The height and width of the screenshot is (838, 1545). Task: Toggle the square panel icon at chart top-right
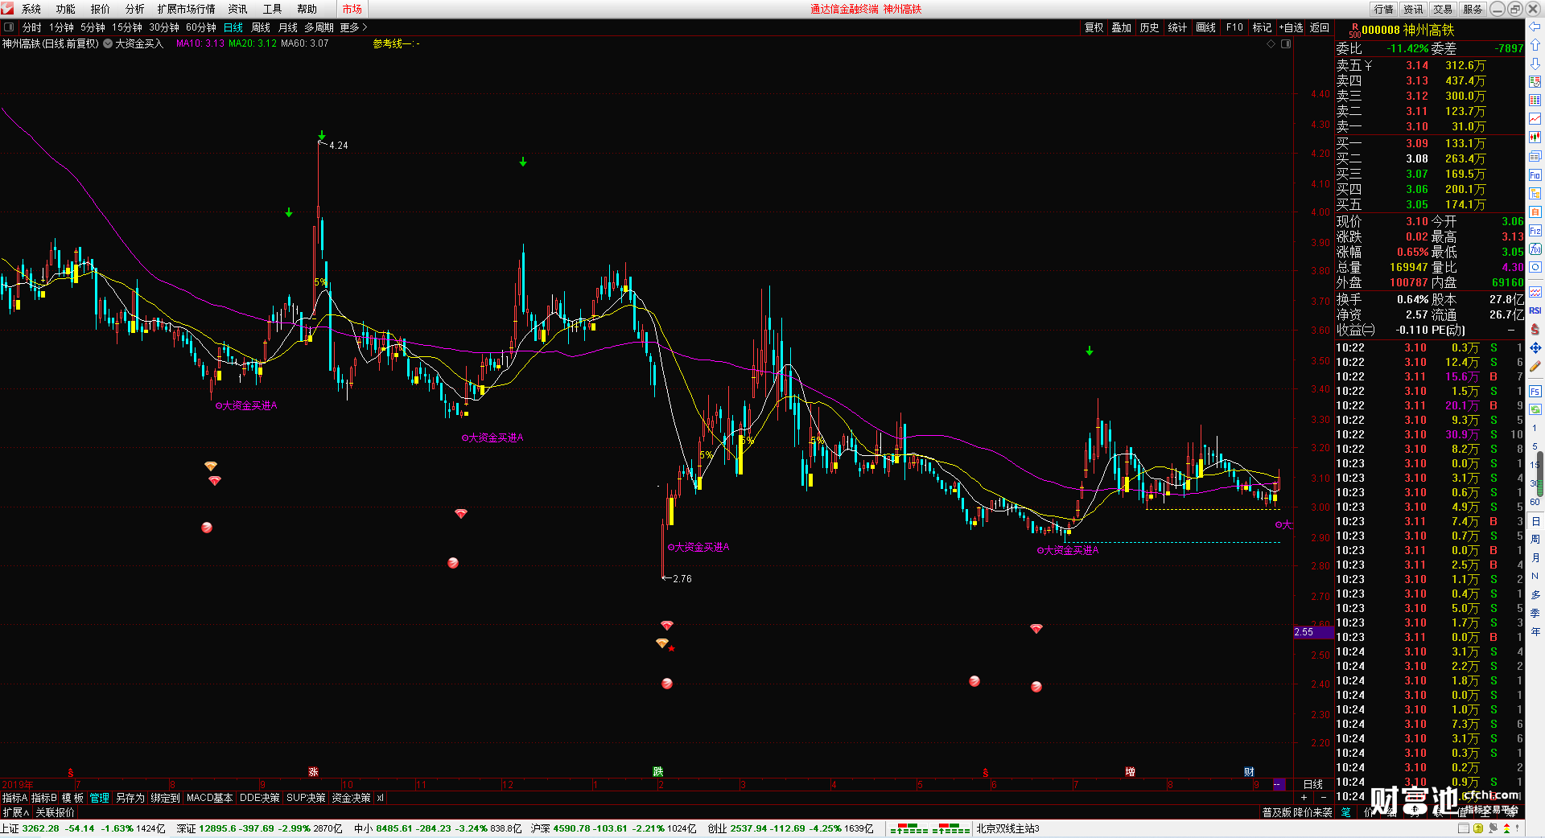tap(1286, 43)
